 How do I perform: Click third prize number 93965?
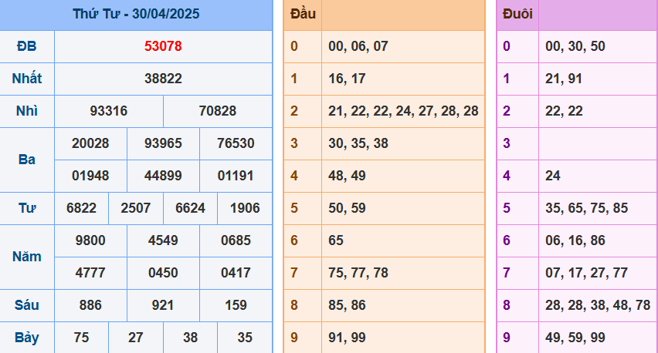click(163, 143)
